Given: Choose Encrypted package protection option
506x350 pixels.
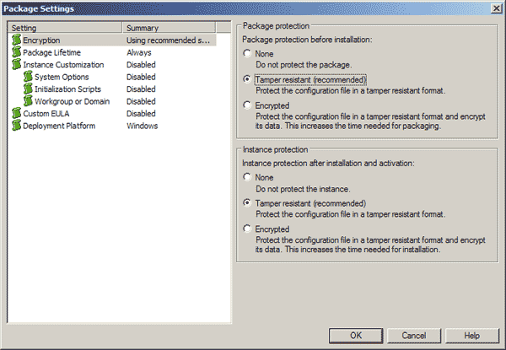Looking at the screenshot, I should [246, 105].
